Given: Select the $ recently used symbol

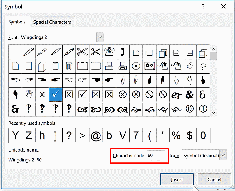Looking at the screenshot, I should 190,135.
